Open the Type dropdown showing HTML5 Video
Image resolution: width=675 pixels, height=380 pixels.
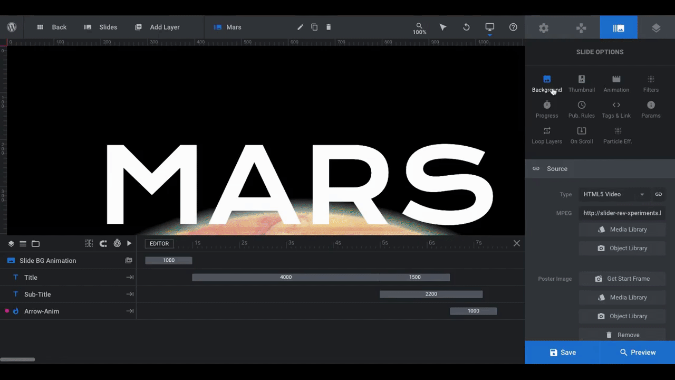614,194
